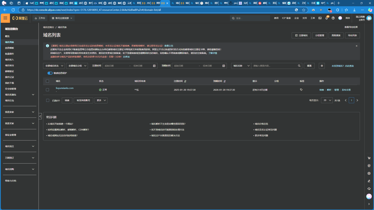Image resolution: width=374 pixels, height=210 pixels.
Task: Open the Aliyun hamburger main menu
Action: 5,18
